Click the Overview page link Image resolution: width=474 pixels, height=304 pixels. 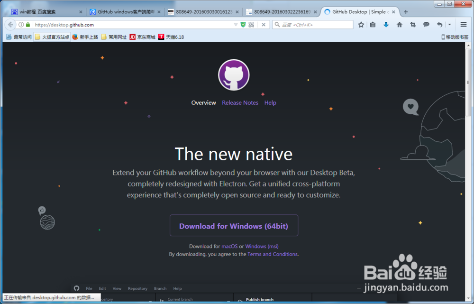[203, 102]
